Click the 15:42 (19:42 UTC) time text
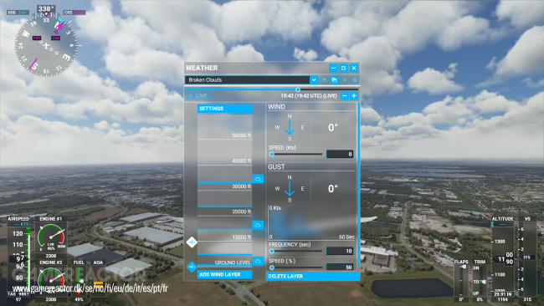The width and height of the screenshot is (544, 306). coord(309,96)
